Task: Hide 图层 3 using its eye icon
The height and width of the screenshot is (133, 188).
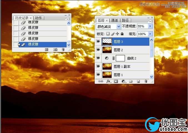Action: [x=98, y=41]
